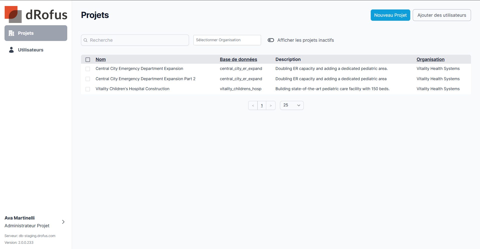Expand Ava Martinelli user menu chevron

tap(63, 222)
